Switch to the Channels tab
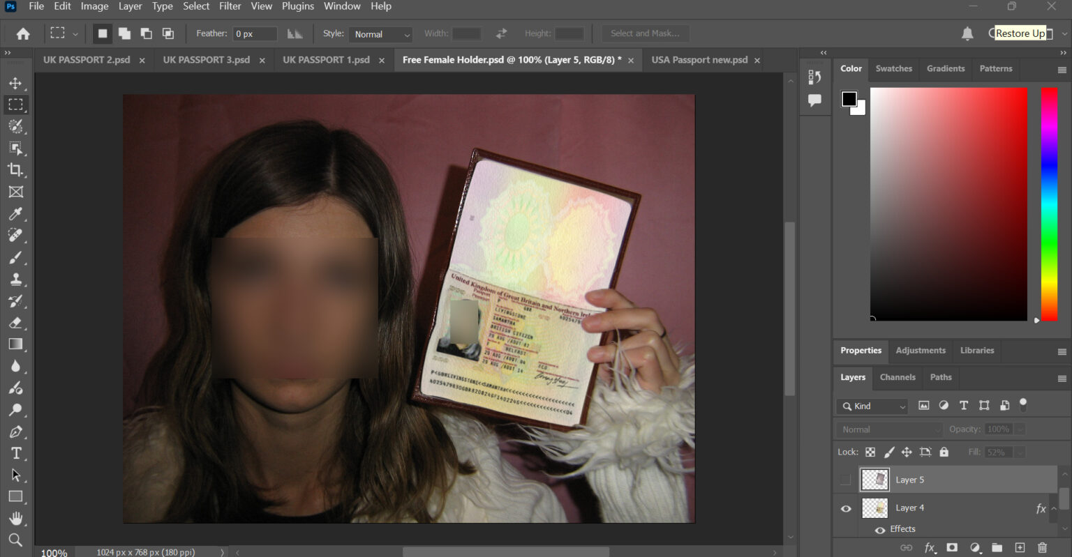 [x=898, y=377]
